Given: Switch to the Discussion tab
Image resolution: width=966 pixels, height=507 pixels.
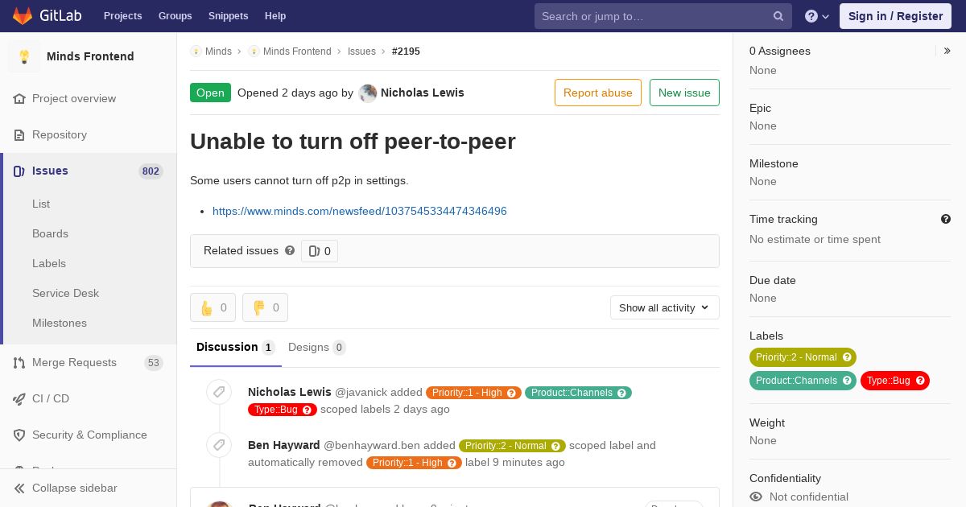Looking at the screenshot, I should click(x=235, y=348).
